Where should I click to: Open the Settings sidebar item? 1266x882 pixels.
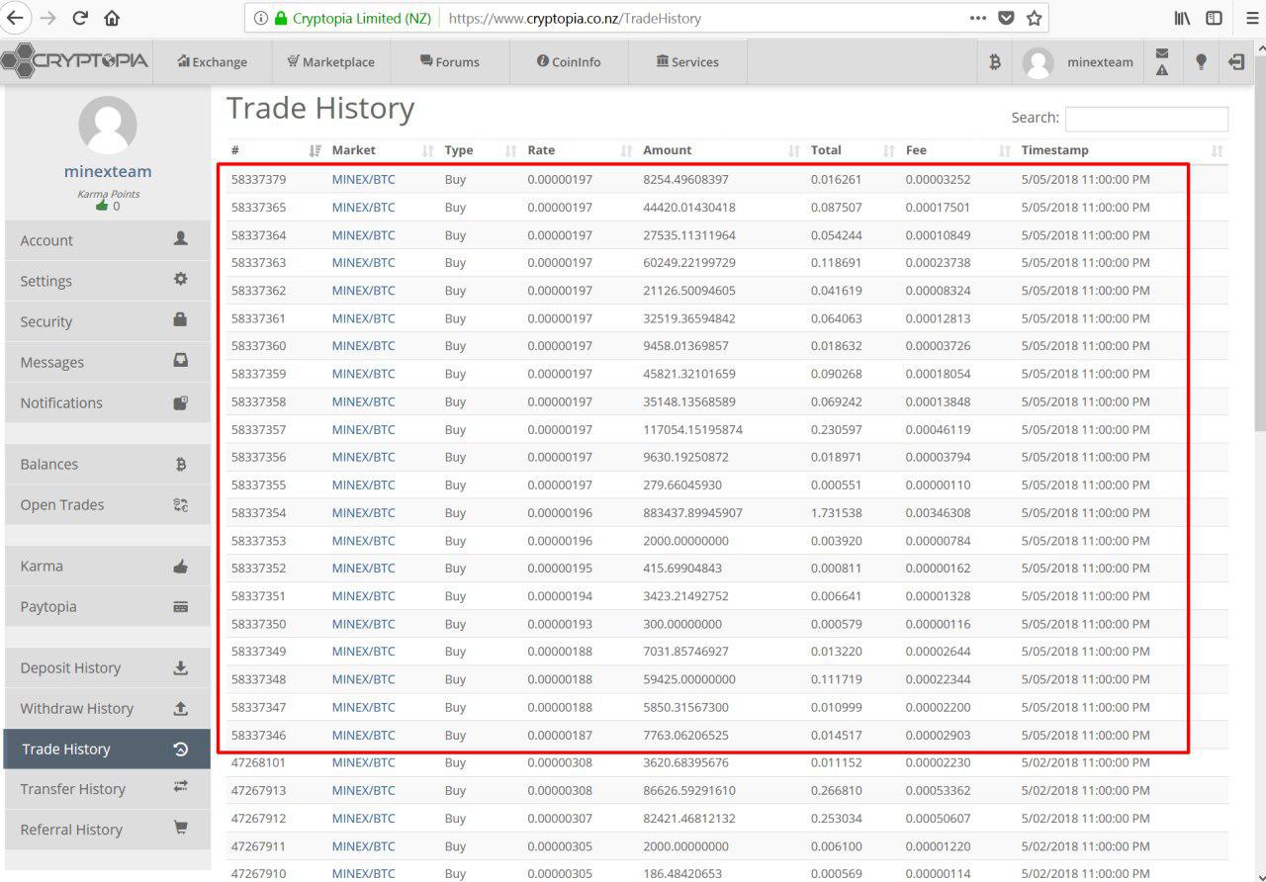[x=107, y=281]
